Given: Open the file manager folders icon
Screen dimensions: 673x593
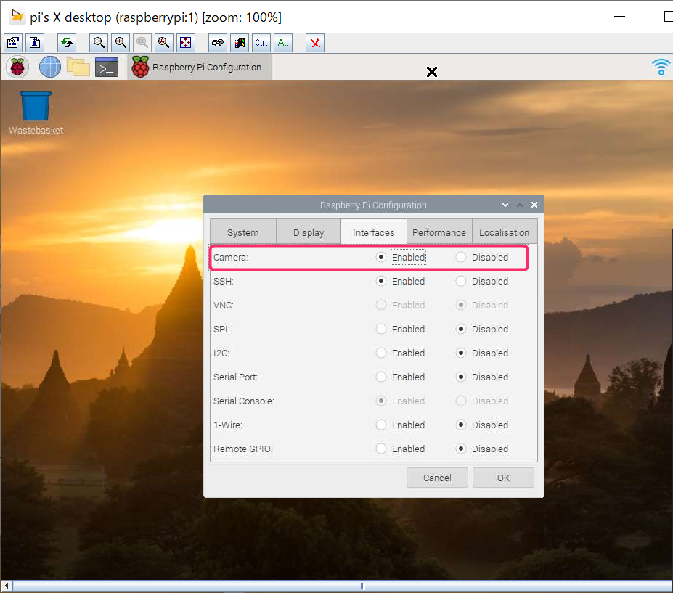Looking at the screenshot, I should point(78,68).
